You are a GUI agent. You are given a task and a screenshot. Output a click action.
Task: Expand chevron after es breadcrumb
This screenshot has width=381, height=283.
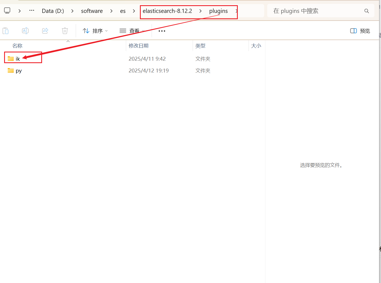(134, 11)
